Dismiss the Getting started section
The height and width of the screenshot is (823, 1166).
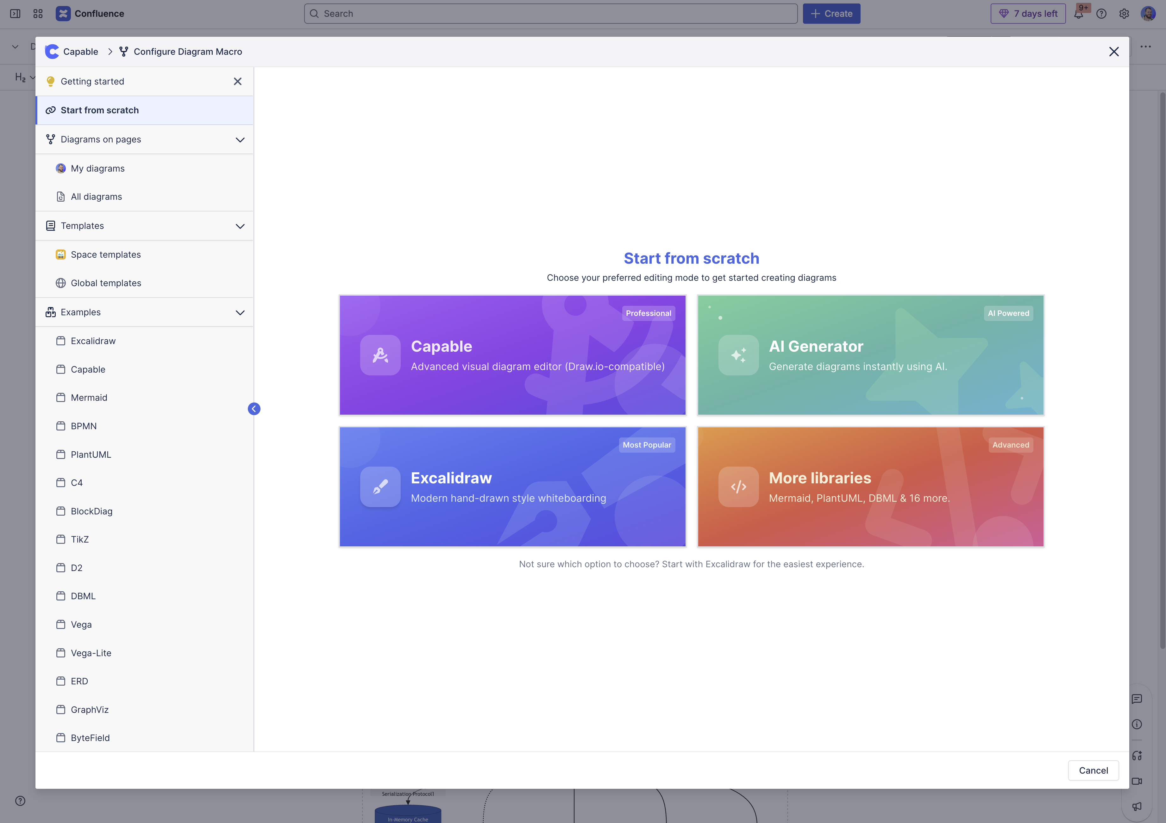(237, 81)
